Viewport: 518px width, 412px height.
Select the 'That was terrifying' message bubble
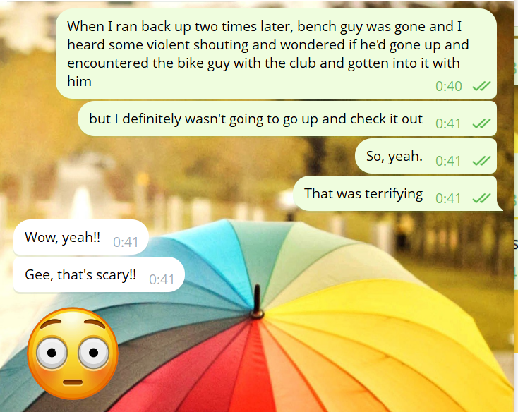pos(397,193)
